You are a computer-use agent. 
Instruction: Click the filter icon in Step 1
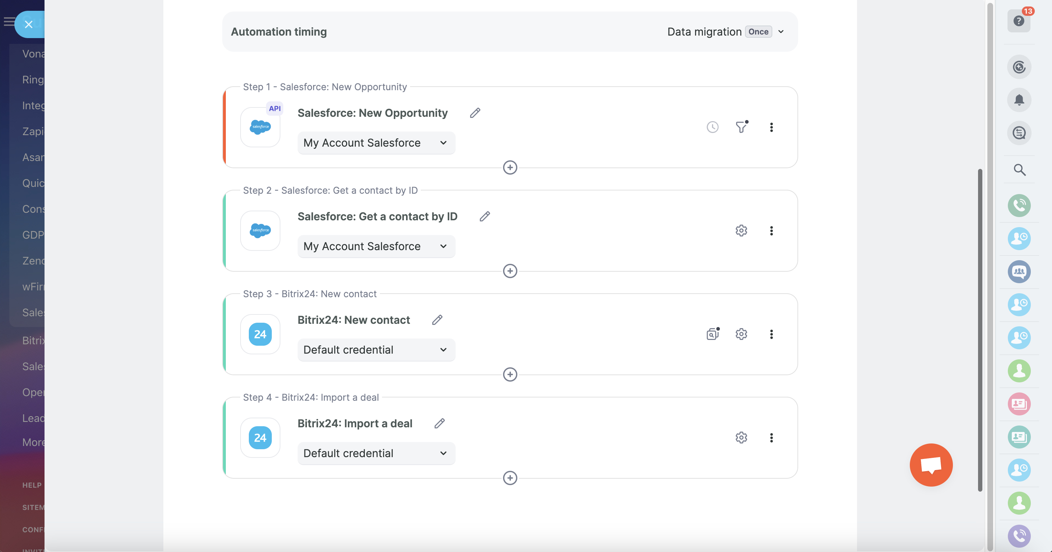741,127
